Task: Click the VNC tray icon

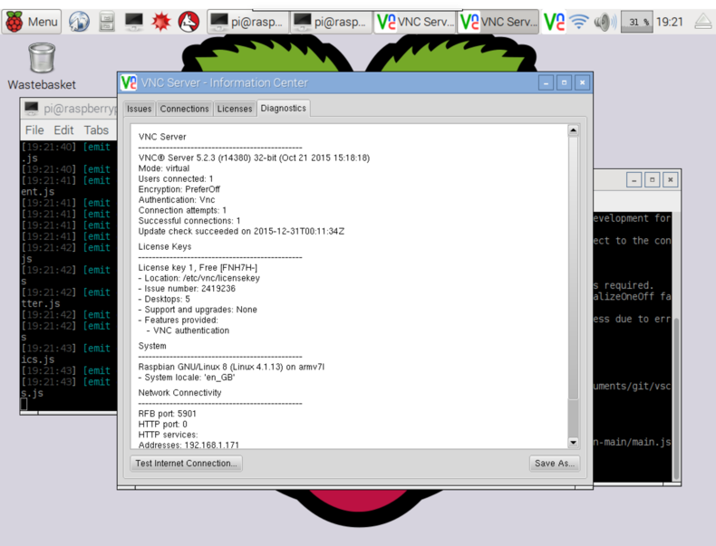Action: [555, 22]
